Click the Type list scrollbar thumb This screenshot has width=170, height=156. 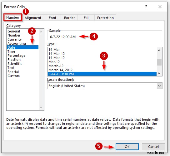[x=159, y=62]
